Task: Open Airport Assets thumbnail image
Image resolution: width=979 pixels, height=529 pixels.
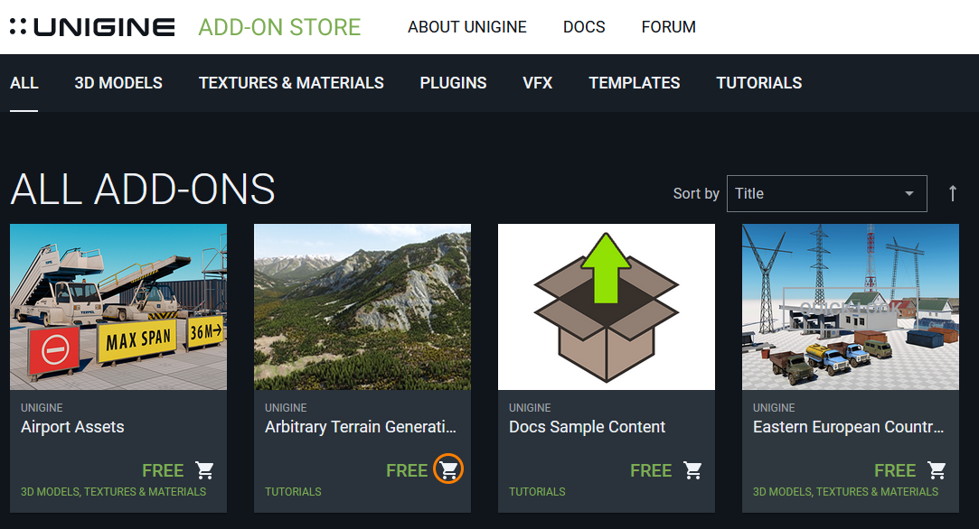Action: point(118,307)
